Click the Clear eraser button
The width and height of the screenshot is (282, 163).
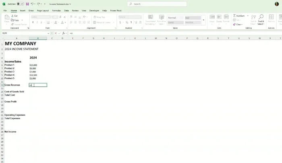point(238,24)
